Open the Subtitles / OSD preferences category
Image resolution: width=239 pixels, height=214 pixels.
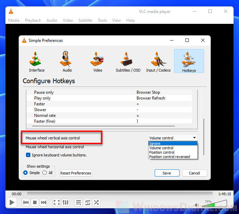click(128, 62)
